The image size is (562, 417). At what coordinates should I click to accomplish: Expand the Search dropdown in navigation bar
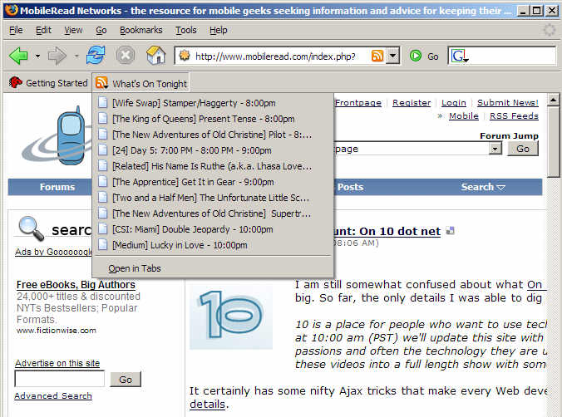click(x=483, y=187)
